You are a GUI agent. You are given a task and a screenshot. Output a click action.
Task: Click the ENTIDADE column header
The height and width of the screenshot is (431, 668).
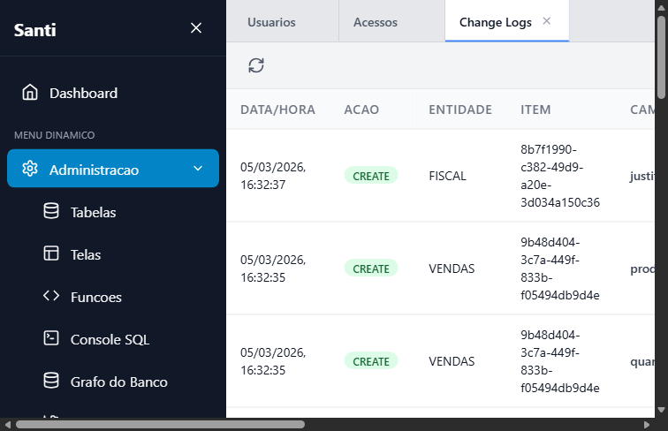(x=460, y=110)
